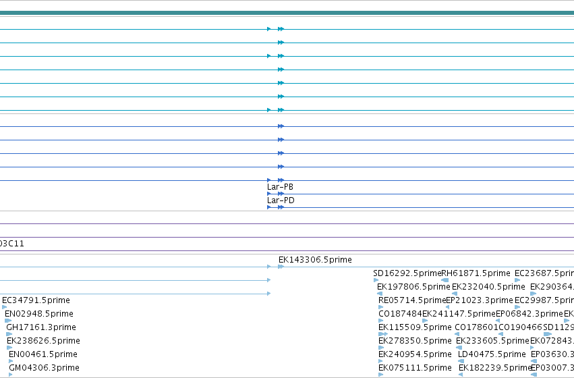Click the EK075111.5prime label
Screen dimensions: 574x378
pyautogui.click(x=415, y=368)
